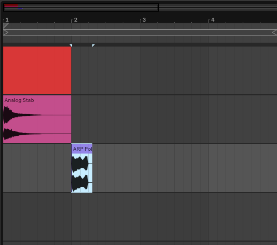277x245 pixels.
Task: Click bar 3 in the beat ruler
Action: [x=144, y=20]
